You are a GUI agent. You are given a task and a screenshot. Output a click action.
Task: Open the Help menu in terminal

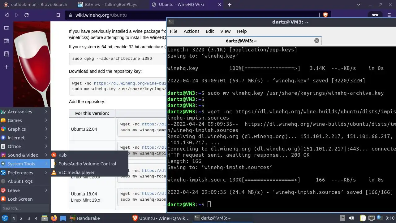point(242,31)
